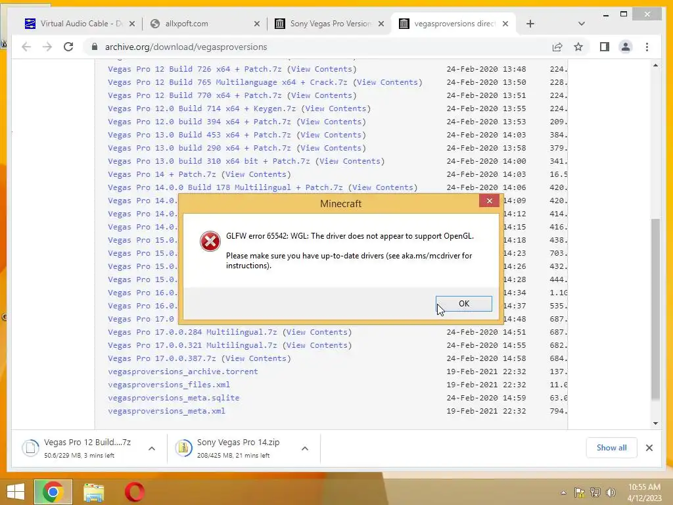The width and height of the screenshot is (673, 505).
Task: Close the allxpoft.com tab
Action: (257, 24)
